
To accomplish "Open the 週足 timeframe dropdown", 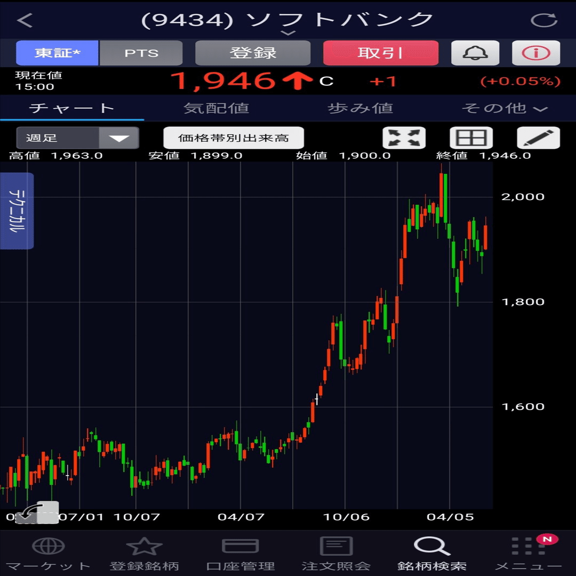I will (x=77, y=138).
